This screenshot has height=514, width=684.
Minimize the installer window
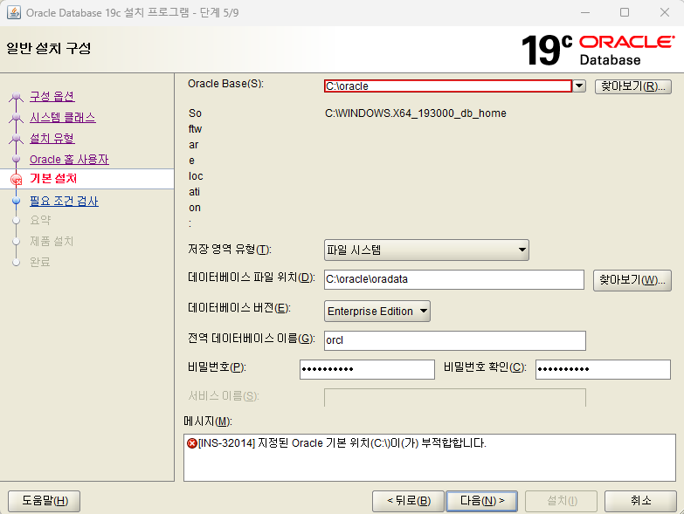pos(585,12)
